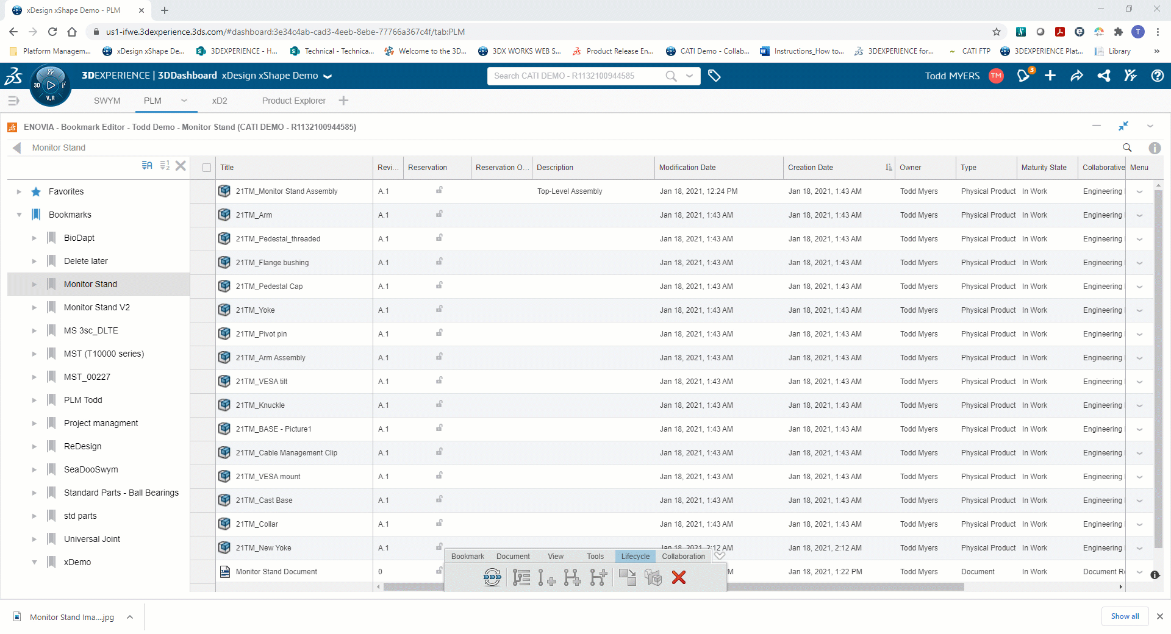Open row menu chevron for 21TM_Arm

tap(1139, 215)
